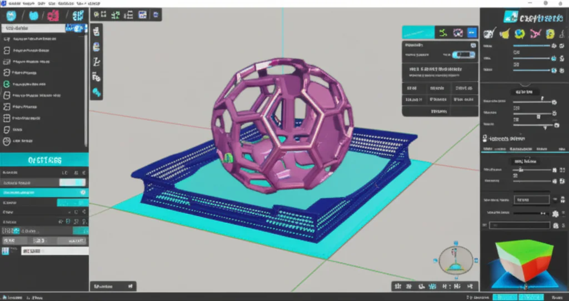
Task: Select the cyan highlighted row in the lower left panel
Action: 44,193
